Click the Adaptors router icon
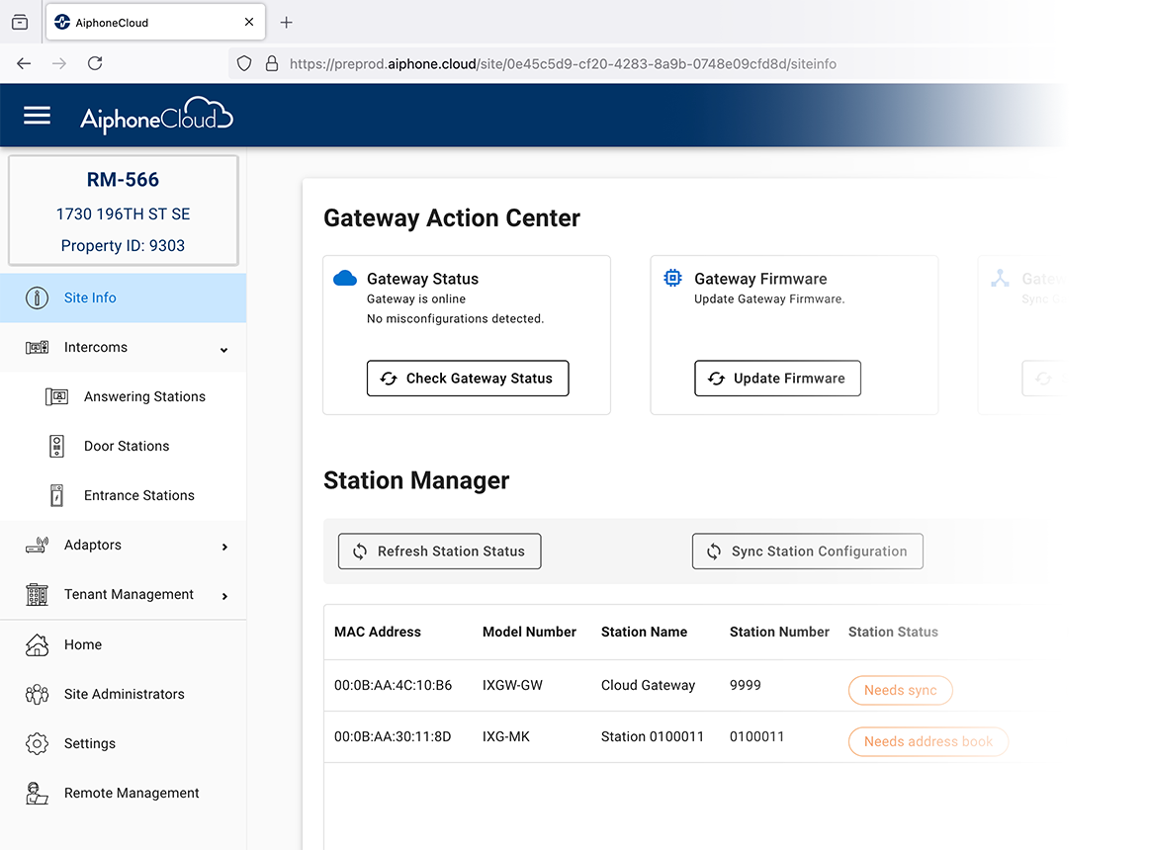The height and width of the screenshot is (850, 1149). [37, 546]
